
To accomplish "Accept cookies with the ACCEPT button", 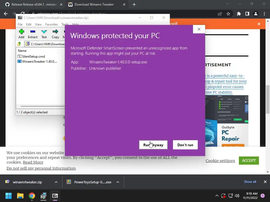I will tap(249, 160).
